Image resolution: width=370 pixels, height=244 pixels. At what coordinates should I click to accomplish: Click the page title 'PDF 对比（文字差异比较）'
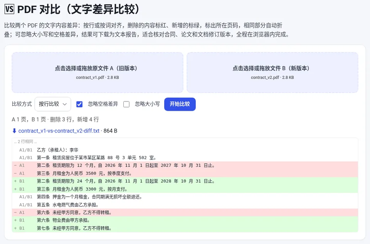click(x=78, y=9)
